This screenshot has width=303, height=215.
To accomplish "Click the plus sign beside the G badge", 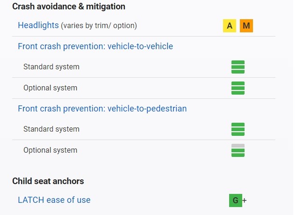I will [x=245, y=200].
